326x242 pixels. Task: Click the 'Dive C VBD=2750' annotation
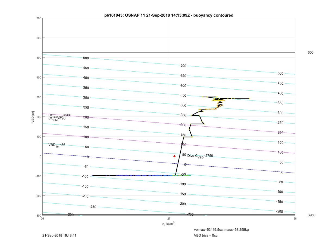click(200, 156)
